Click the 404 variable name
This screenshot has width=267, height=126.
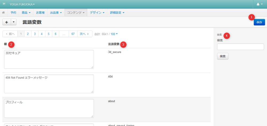[x=110, y=77]
